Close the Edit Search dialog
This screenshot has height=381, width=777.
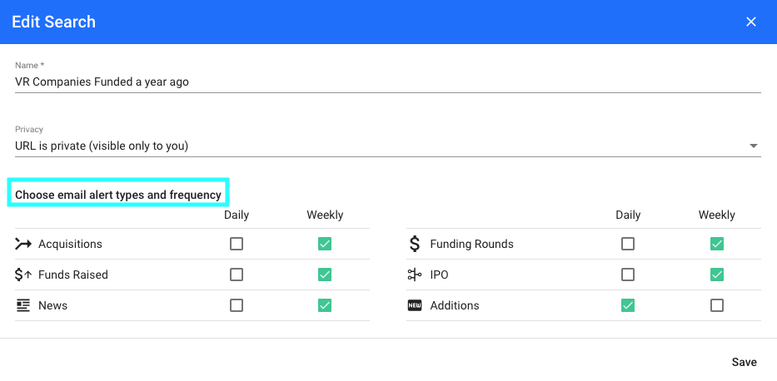coord(751,22)
